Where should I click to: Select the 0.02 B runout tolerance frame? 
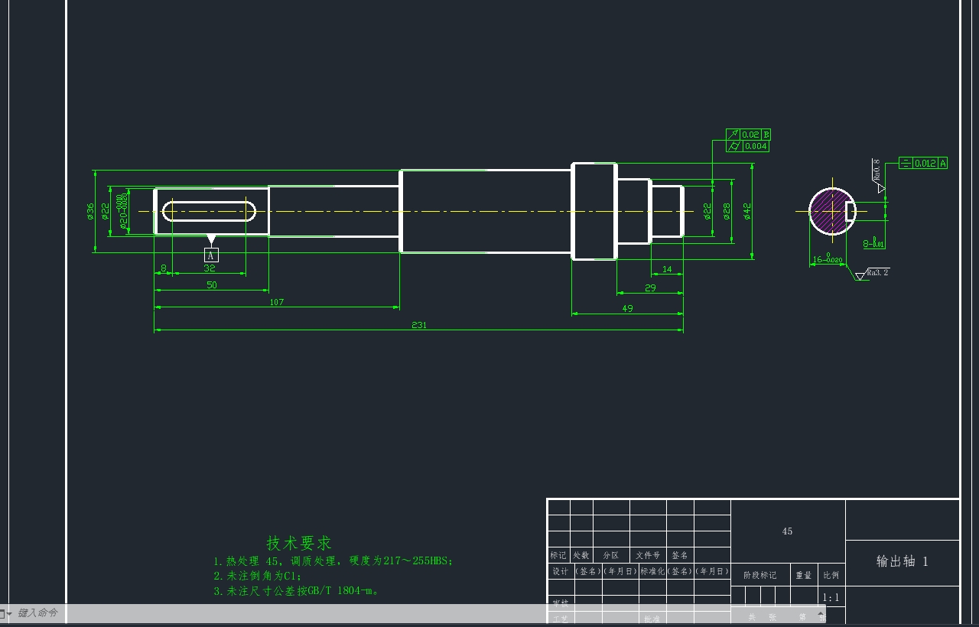pos(748,135)
